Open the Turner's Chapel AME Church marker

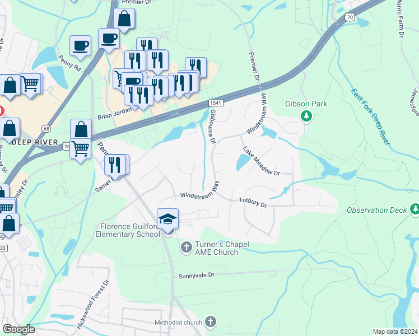click(186, 248)
